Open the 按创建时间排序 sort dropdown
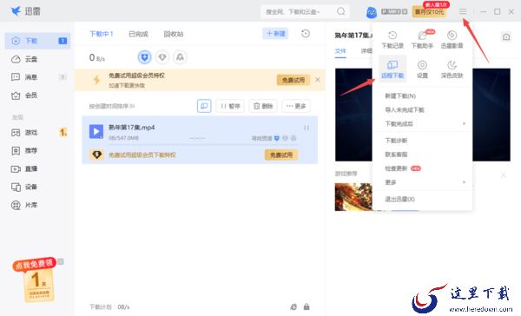 112,106
